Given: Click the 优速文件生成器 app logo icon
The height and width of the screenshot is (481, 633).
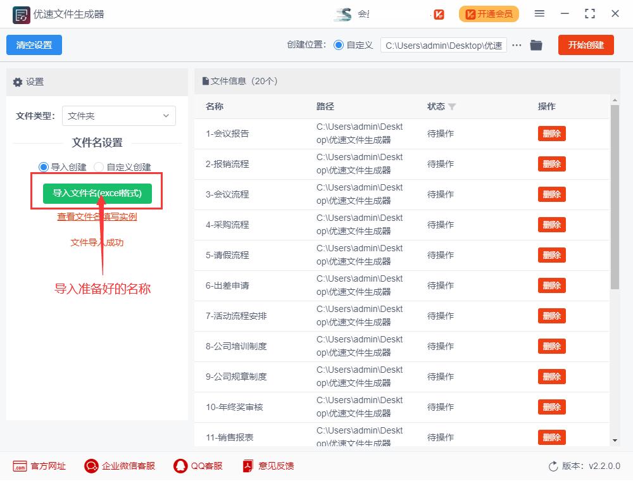Looking at the screenshot, I should click(x=20, y=13).
